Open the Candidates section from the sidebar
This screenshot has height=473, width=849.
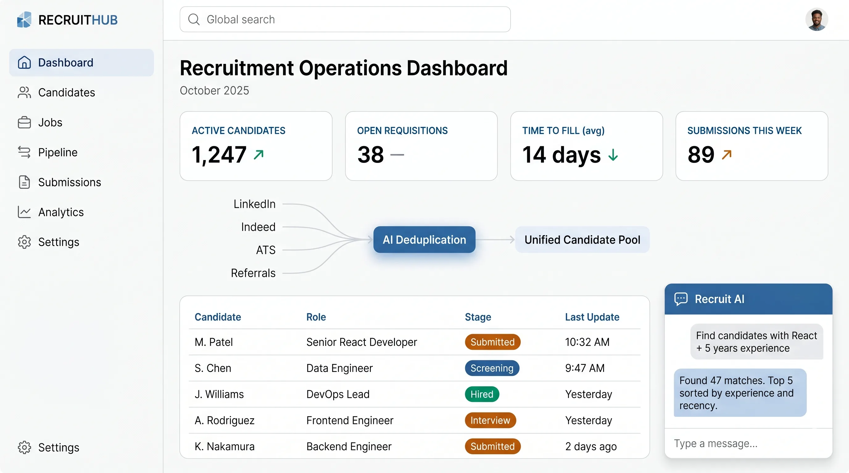pos(67,92)
